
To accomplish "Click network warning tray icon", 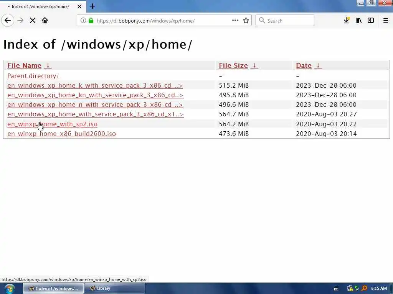I will [350, 289].
